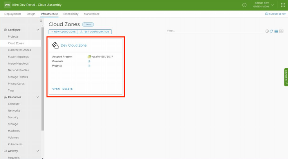
Task: Click the cloud icon on Dev Cloud Zone card
Action: [x=56, y=45]
